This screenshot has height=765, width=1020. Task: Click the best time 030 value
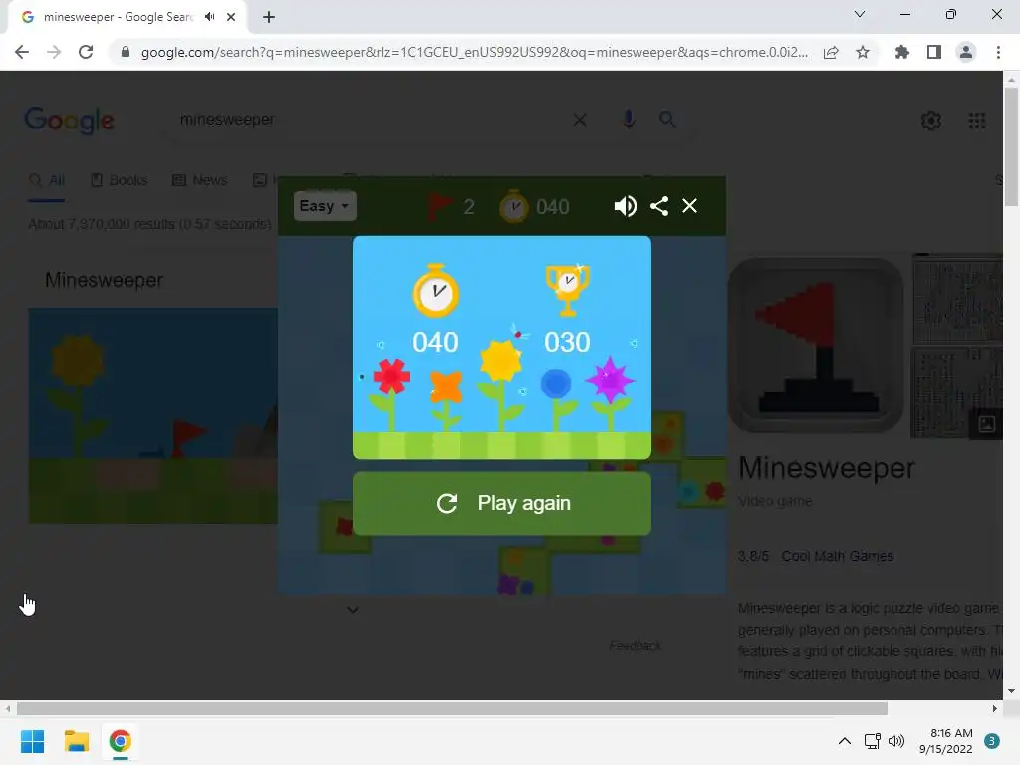[567, 343]
